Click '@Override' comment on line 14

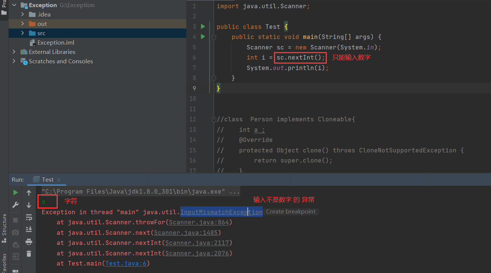coord(256,140)
